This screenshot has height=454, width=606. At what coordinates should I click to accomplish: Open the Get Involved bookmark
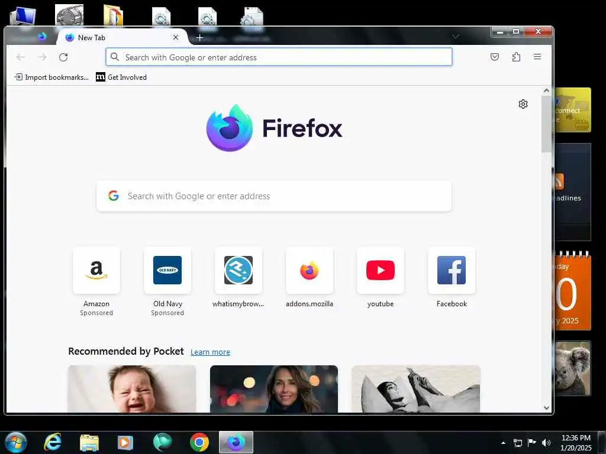pos(121,77)
